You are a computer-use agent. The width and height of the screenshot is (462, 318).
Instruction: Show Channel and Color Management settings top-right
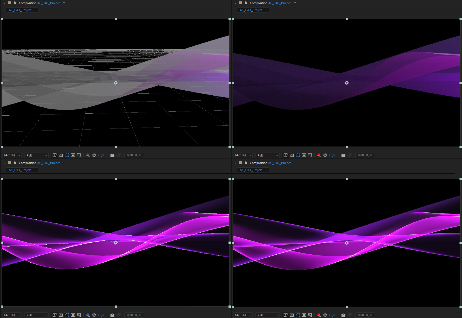(319, 155)
